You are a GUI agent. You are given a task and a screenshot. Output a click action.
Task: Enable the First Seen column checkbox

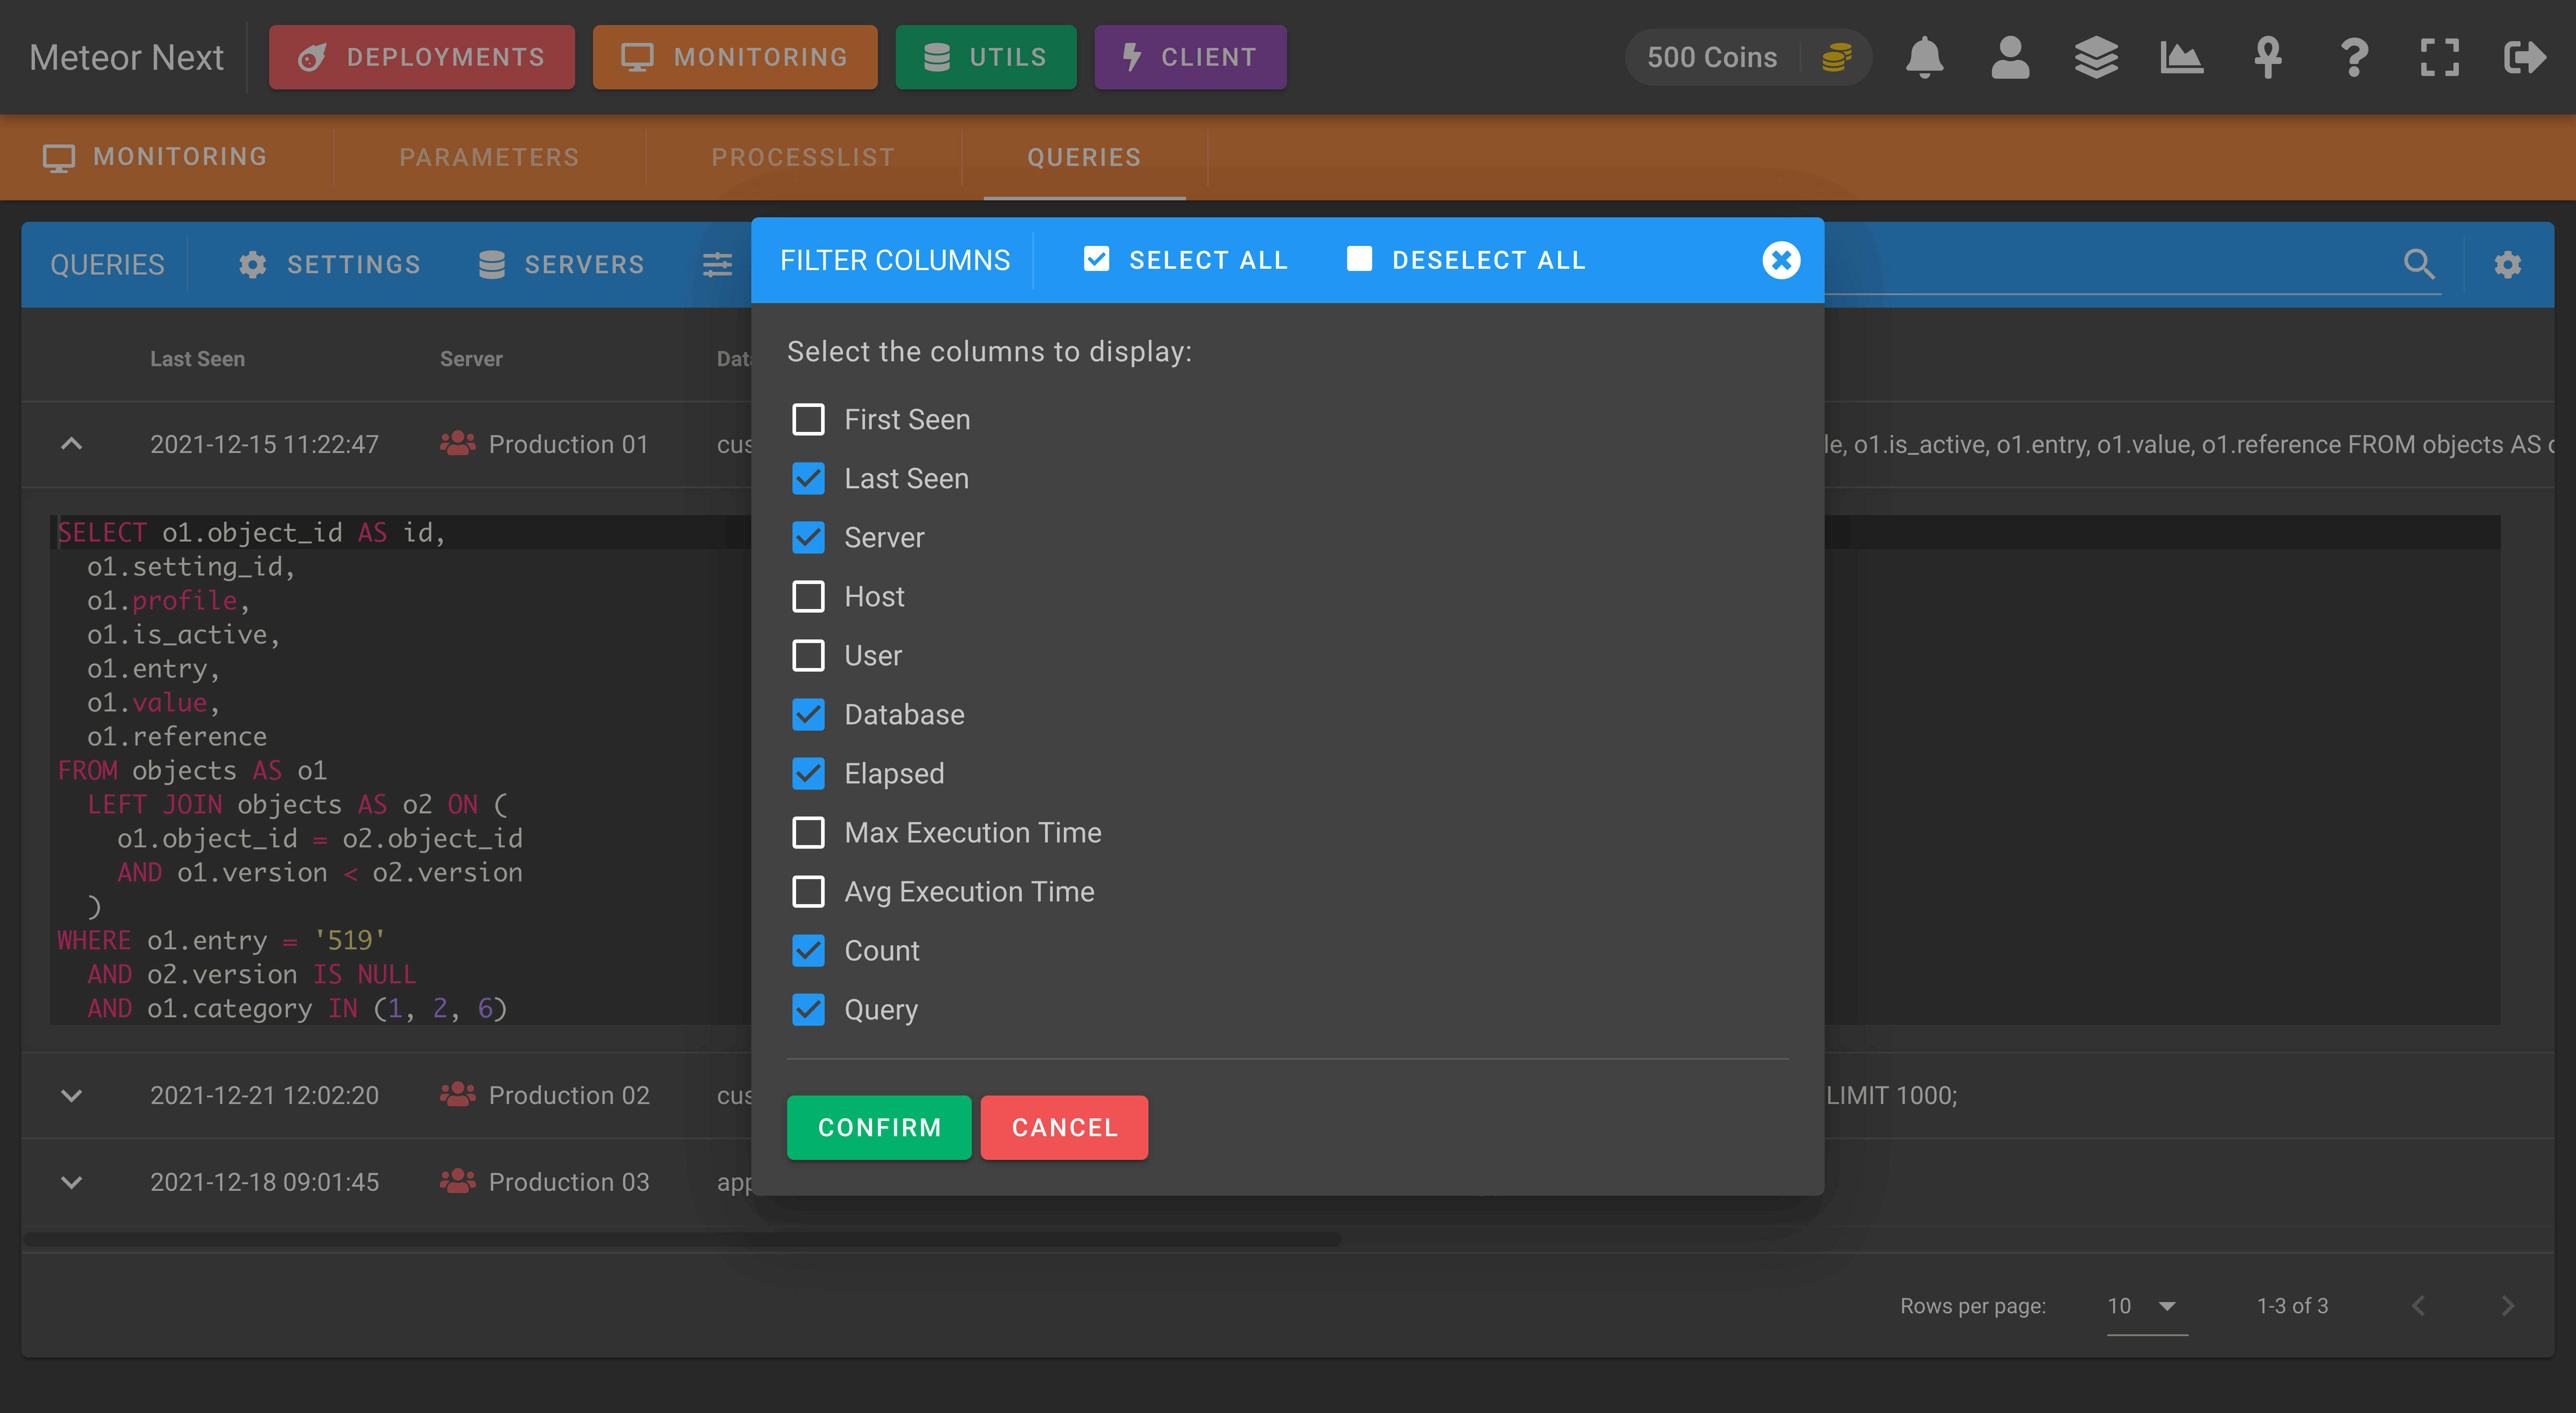tap(808, 419)
